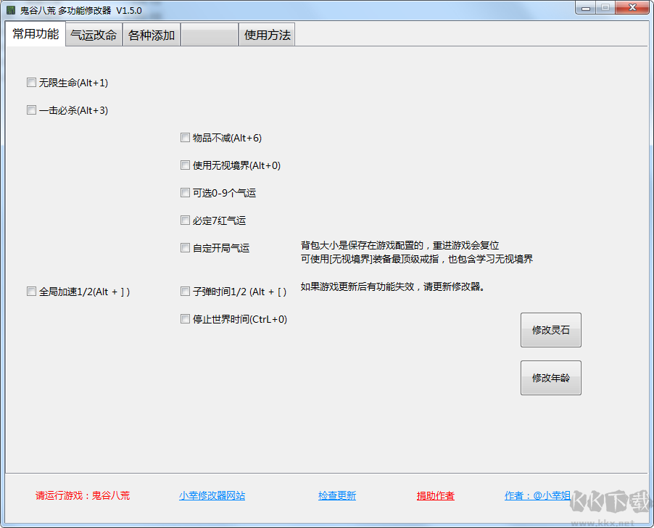
Task: Go to the 使用方法 tab
Action: pyautogui.click(x=267, y=35)
